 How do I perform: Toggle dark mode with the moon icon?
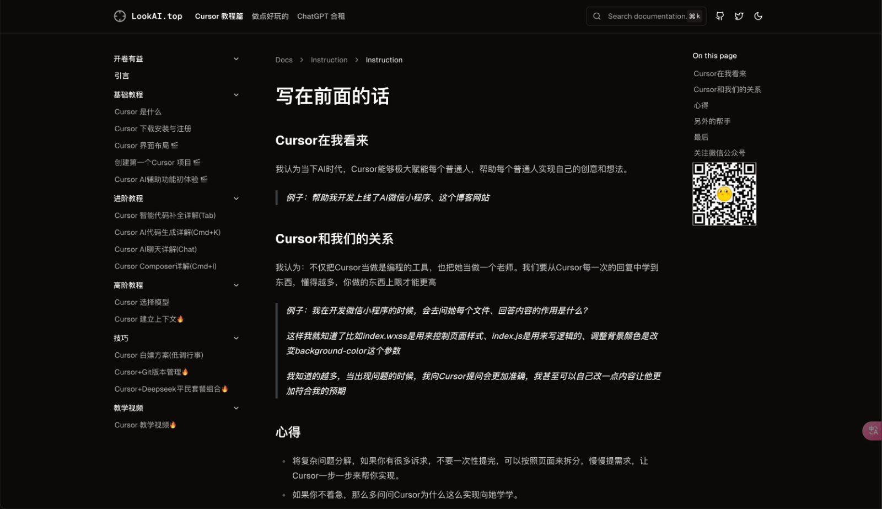point(758,16)
